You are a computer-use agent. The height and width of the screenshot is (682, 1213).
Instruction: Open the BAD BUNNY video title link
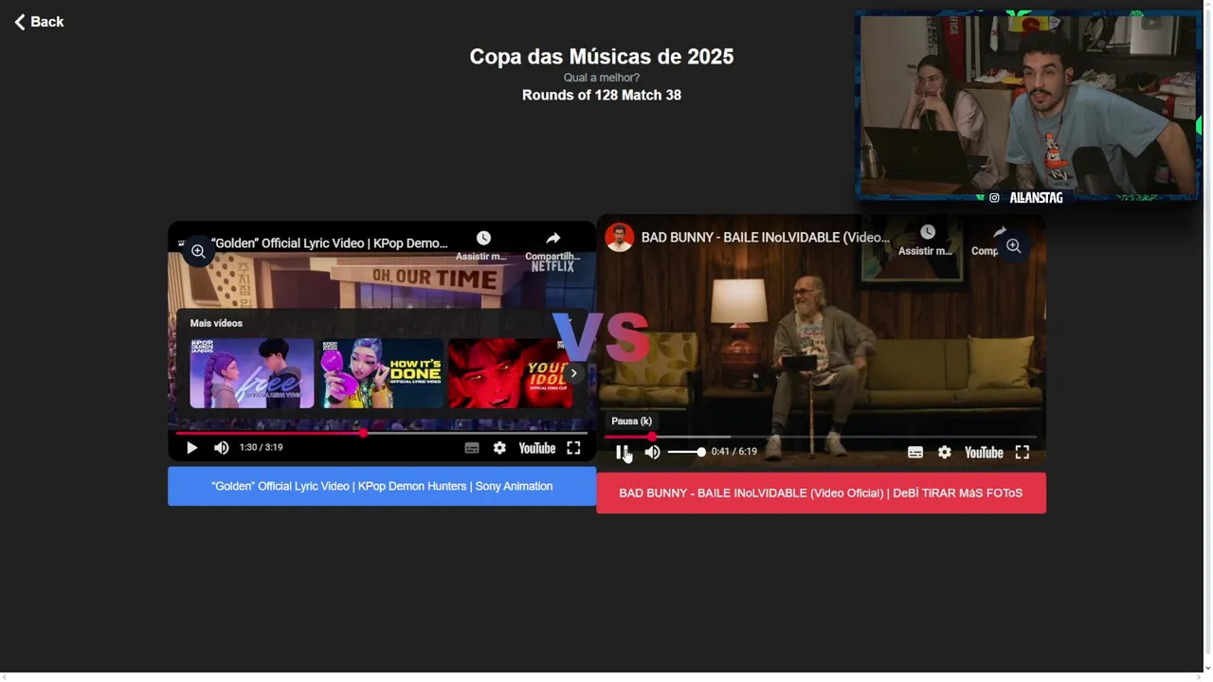click(766, 238)
